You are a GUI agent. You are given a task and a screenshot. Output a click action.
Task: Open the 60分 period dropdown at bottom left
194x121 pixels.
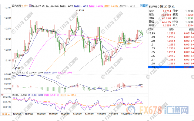pos(5,114)
